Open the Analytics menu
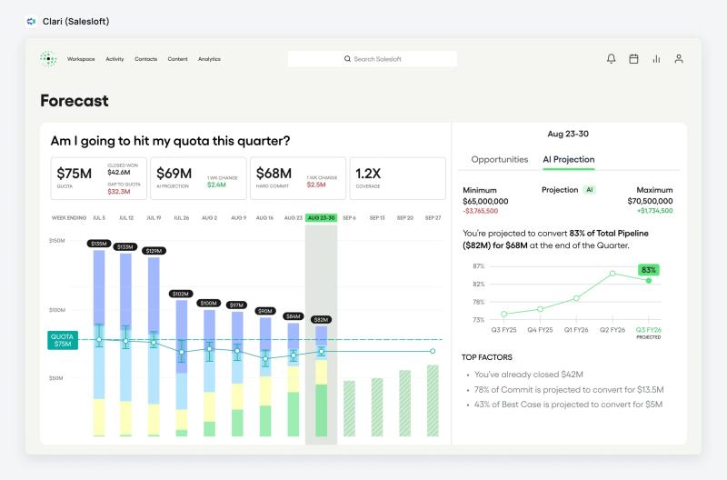Screen dimensions: 727x480 (x=209, y=59)
